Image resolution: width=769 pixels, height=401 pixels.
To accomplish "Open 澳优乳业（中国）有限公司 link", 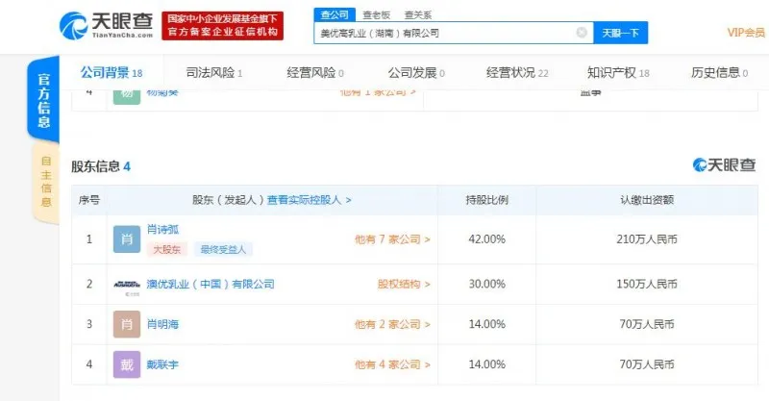I will (x=211, y=284).
